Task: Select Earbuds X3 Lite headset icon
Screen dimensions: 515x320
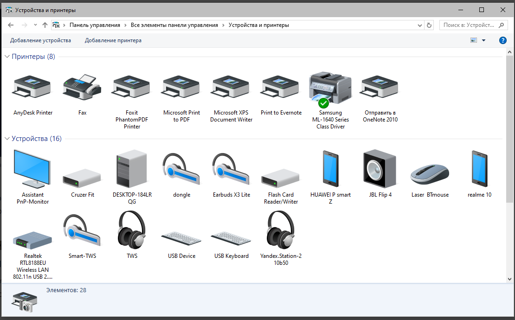Action: (x=231, y=169)
